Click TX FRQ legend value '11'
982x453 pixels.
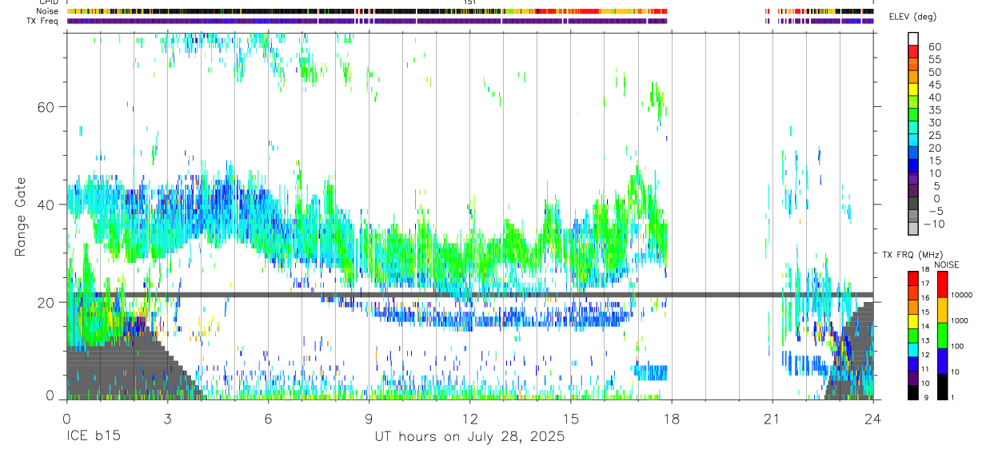(925, 369)
